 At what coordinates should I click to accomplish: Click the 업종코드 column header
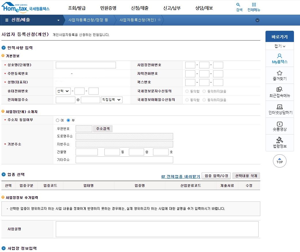[50, 185]
